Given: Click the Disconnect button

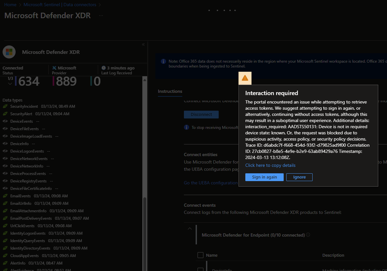Looking at the screenshot, I should tap(201, 115).
